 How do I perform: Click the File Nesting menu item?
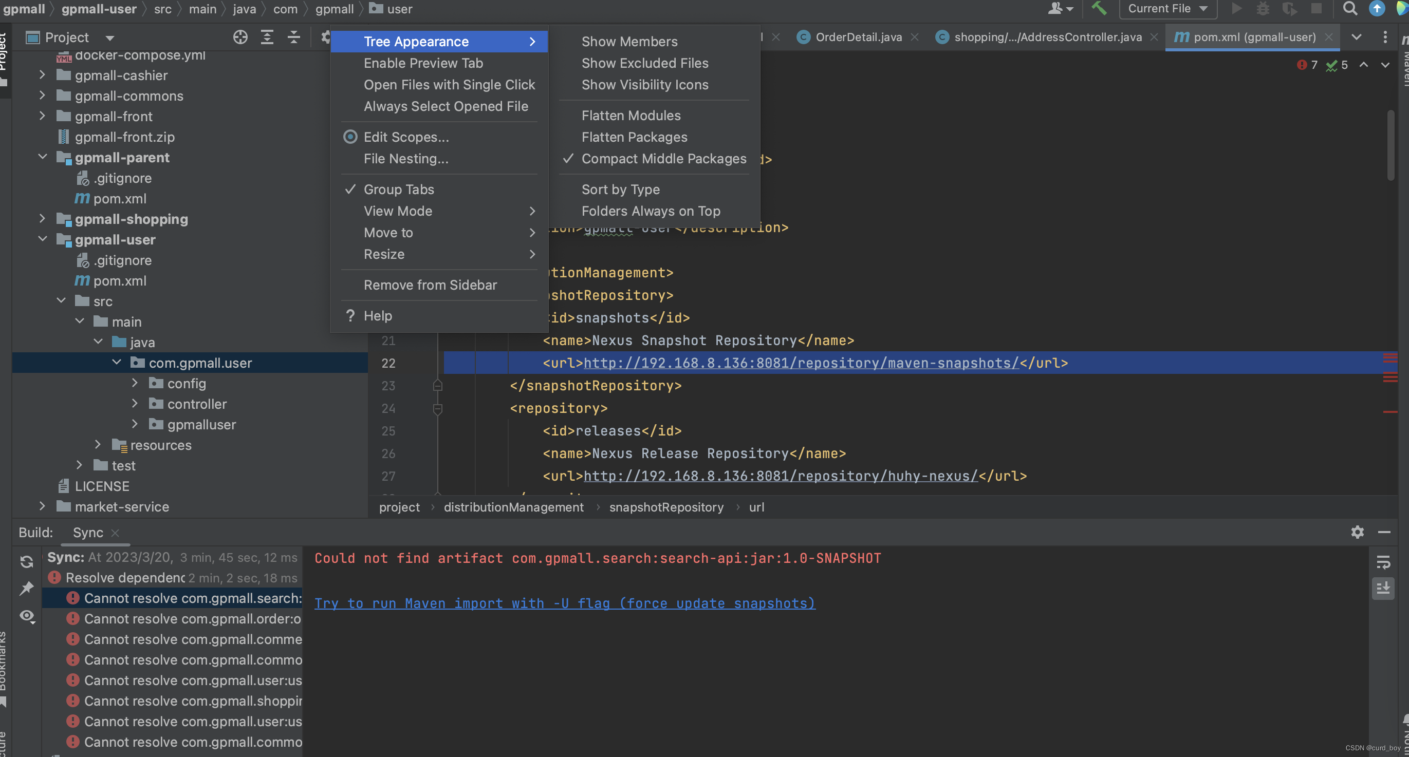[x=439, y=159]
